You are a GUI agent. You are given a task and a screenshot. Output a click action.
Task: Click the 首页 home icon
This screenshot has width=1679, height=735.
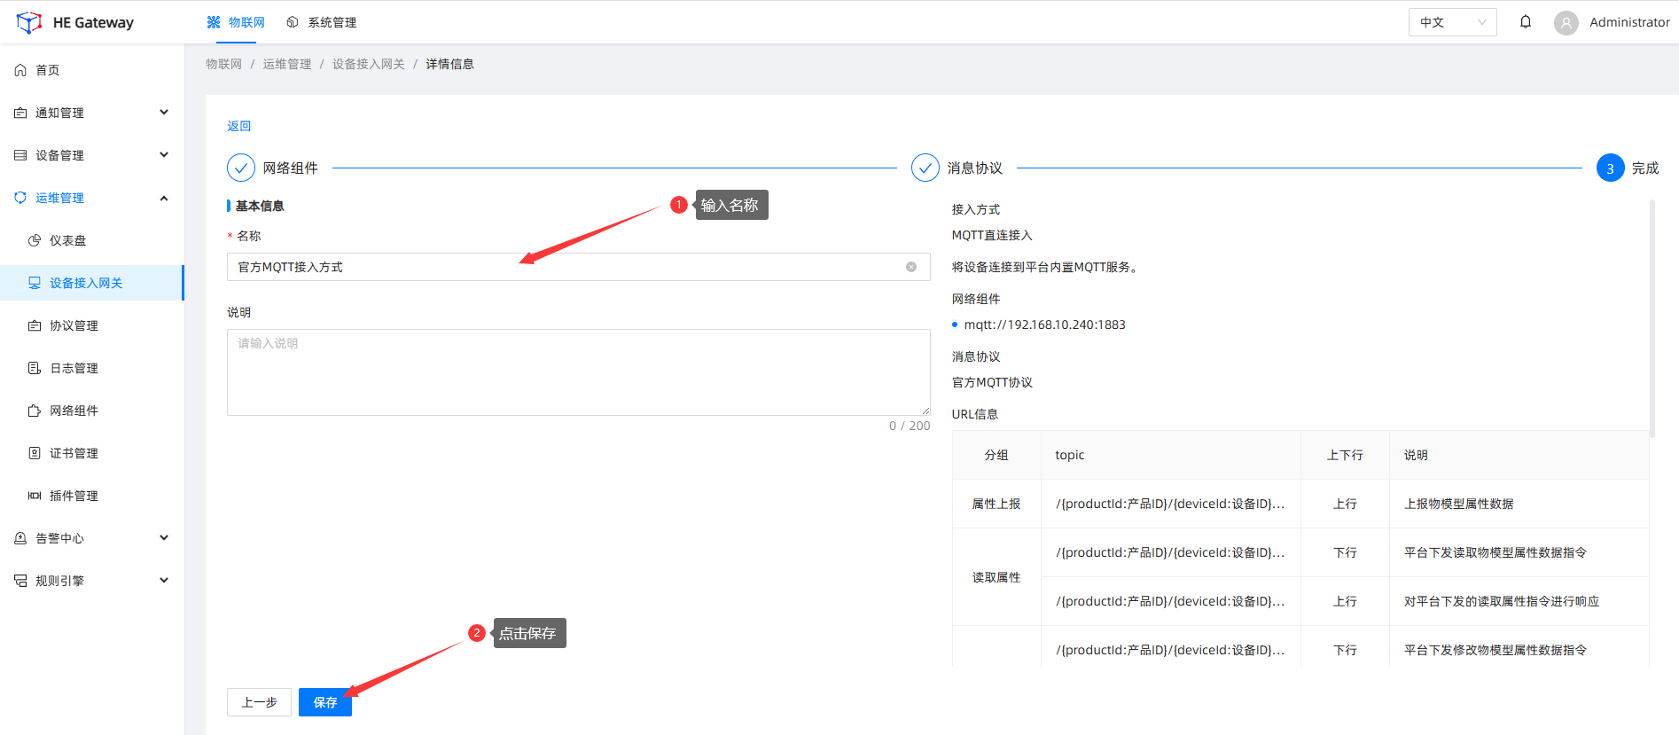pyautogui.click(x=20, y=70)
